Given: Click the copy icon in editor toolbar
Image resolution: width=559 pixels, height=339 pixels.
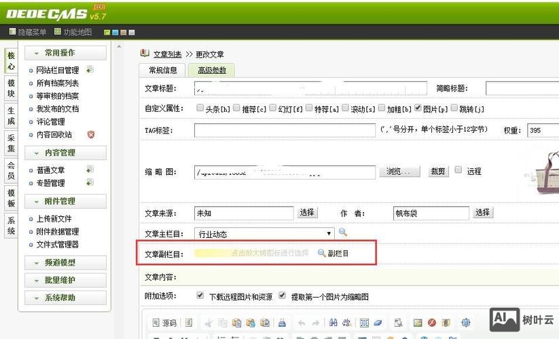Looking at the screenshot, I should [223, 323].
